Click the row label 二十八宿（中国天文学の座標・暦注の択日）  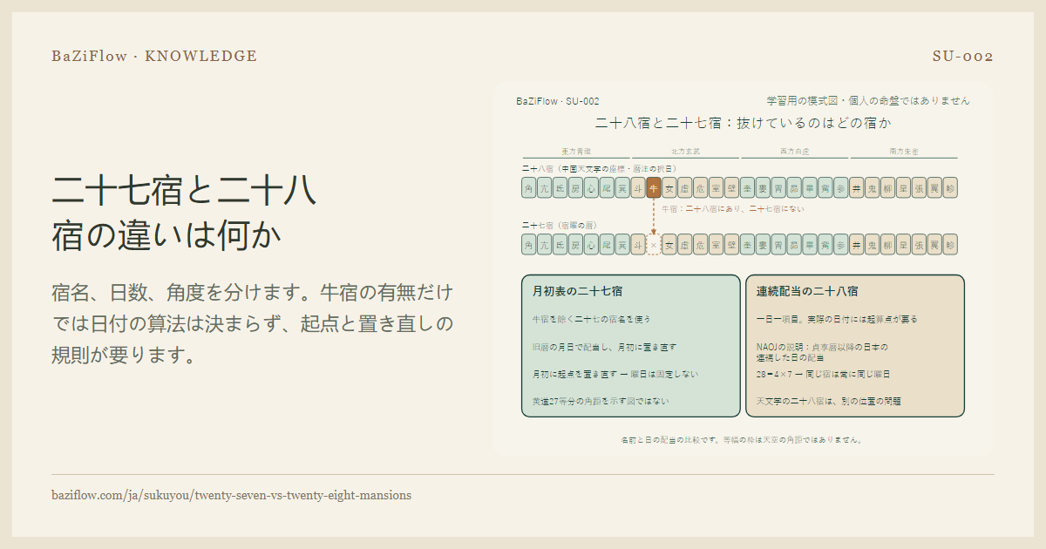(600, 168)
